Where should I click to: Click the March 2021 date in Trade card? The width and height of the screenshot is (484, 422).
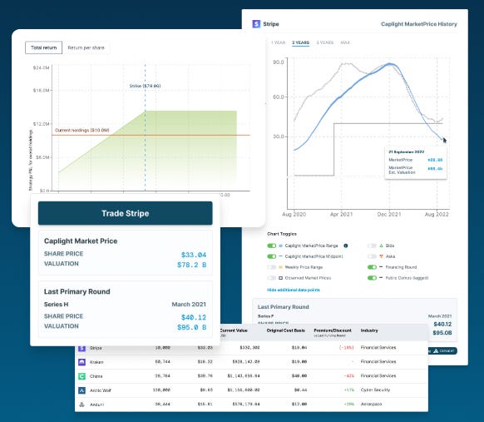189,305
